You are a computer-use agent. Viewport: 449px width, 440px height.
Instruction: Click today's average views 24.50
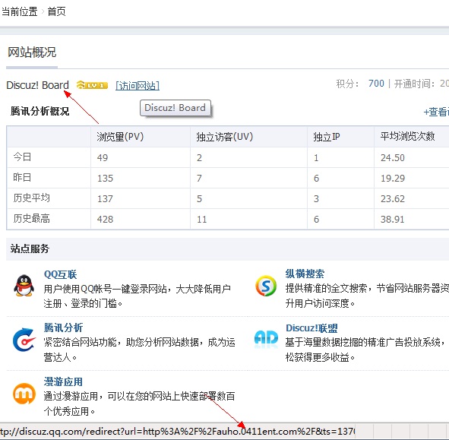point(393,158)
